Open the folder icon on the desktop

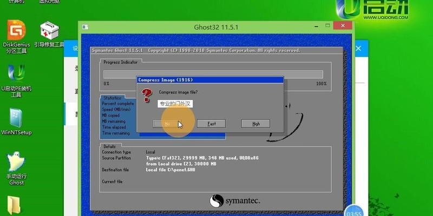tap(14, 206)
